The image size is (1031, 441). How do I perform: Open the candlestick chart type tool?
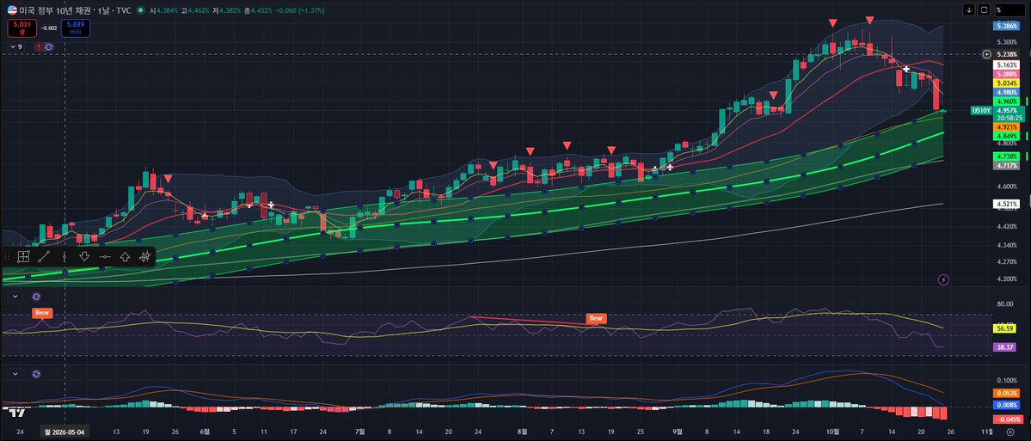[144, 257]
